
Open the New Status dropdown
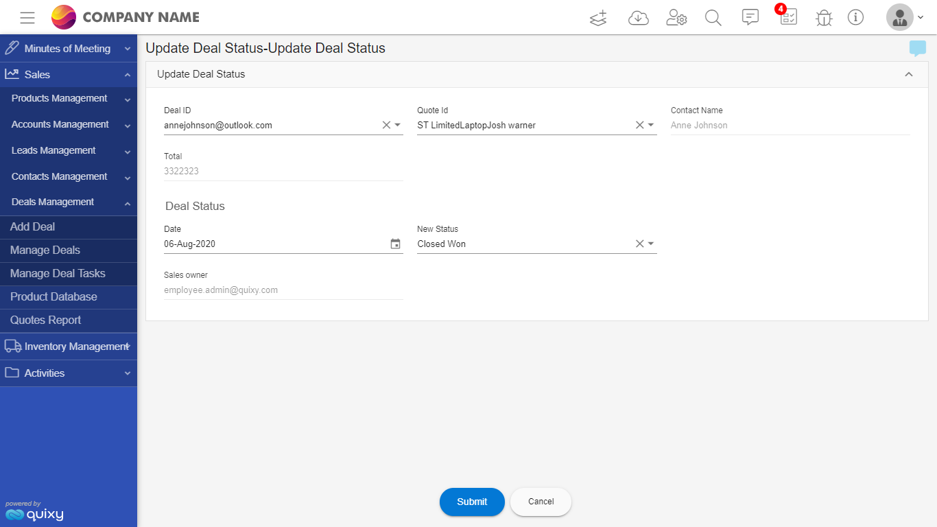pyautogui.click(x=650, y=243)
